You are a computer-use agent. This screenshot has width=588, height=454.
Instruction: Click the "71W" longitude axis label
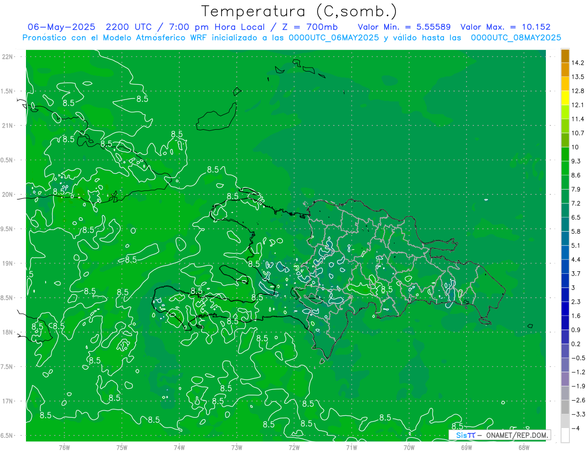pyautogui.click(x=351, y=447)
